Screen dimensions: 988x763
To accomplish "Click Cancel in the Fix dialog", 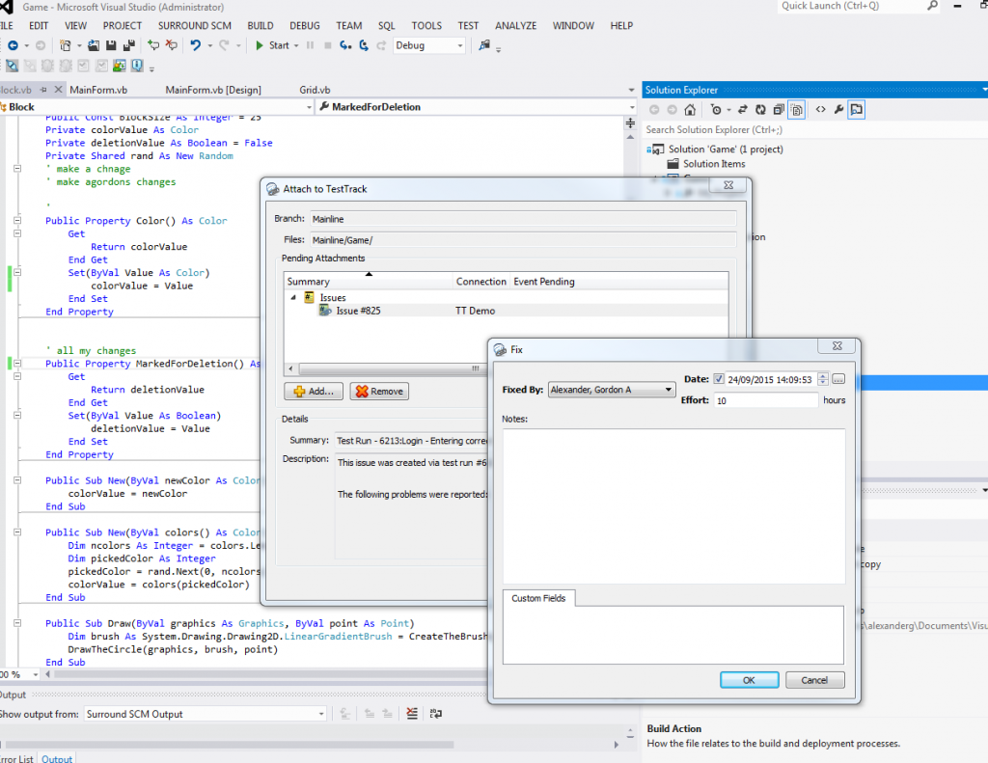I will (x=814, y=680).
